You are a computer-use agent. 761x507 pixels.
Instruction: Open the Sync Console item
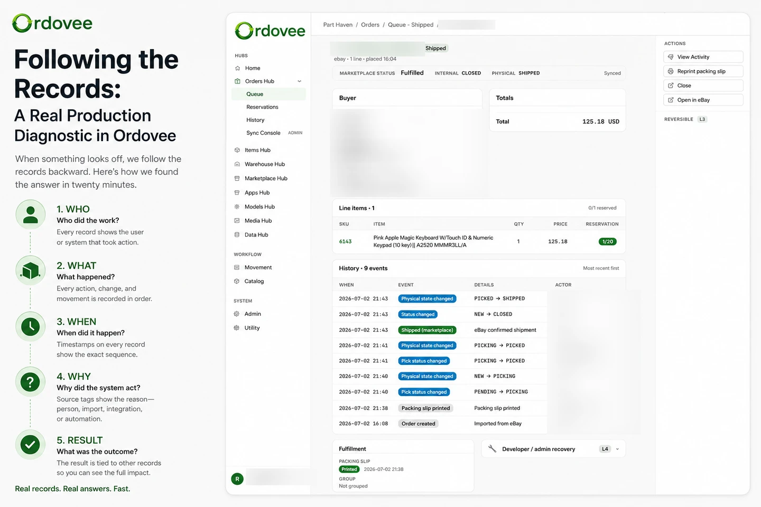[263, 133]
